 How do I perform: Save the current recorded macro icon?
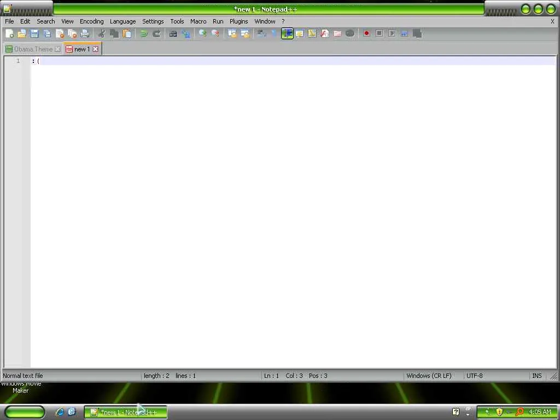coord(417,33)
